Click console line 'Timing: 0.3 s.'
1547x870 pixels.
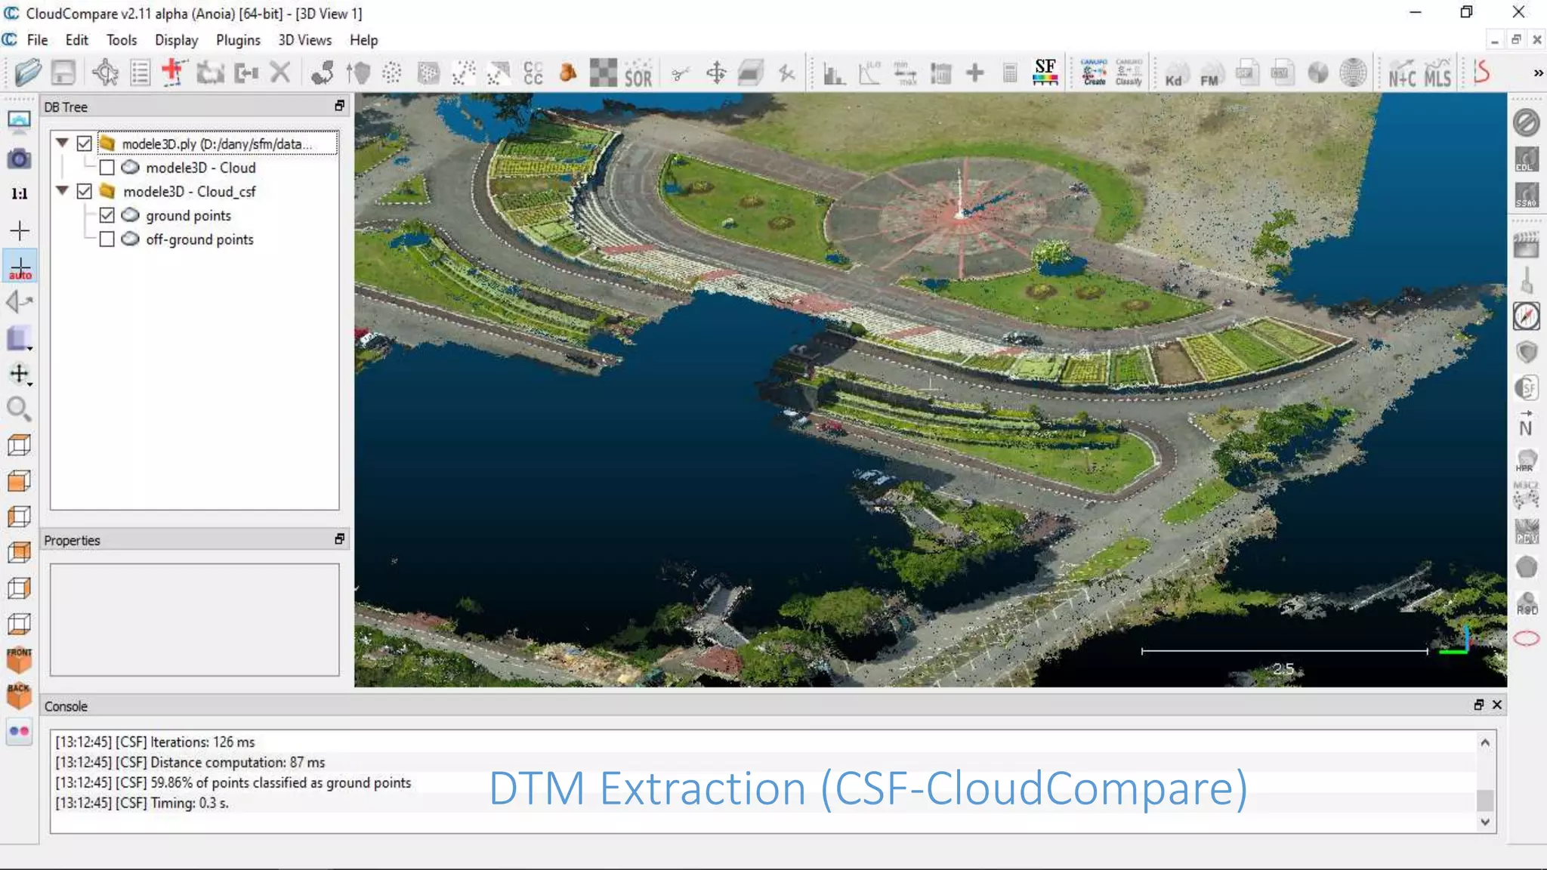142,804
